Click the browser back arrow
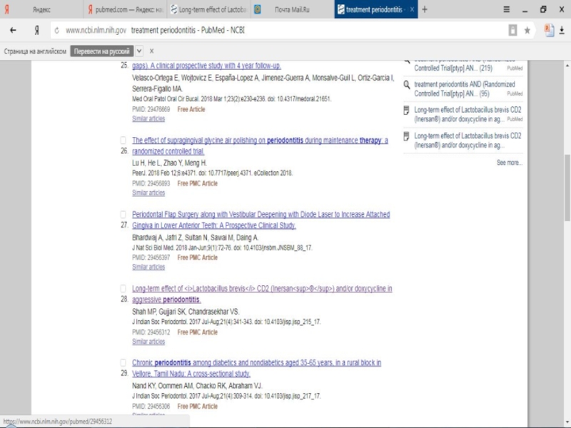The image size is (571, 428). tap(13, 31)
